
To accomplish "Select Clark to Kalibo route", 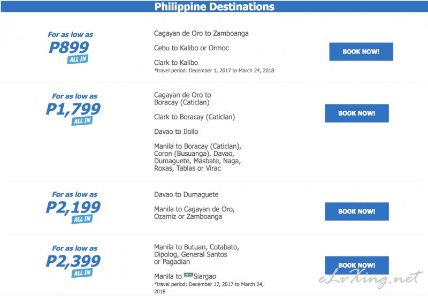I will click(176, 63).
